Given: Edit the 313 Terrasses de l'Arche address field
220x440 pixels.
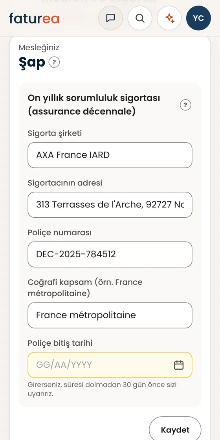Looking at the screenshot, I should 110,205.
